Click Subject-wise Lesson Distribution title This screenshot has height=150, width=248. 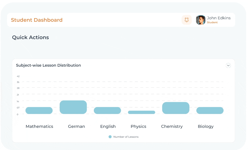coord(48,65)
